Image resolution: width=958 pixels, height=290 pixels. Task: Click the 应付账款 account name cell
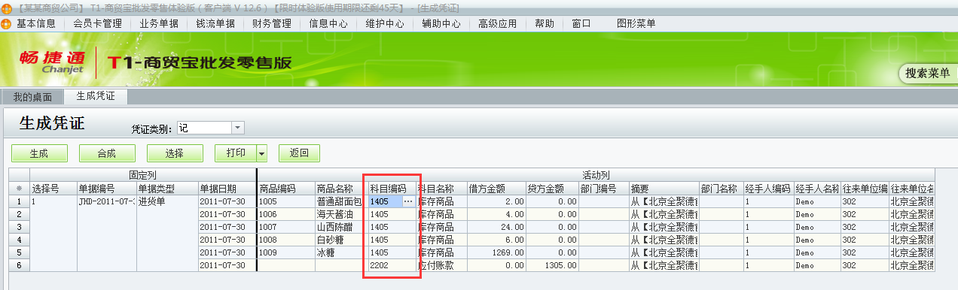[x=441, y=265]
